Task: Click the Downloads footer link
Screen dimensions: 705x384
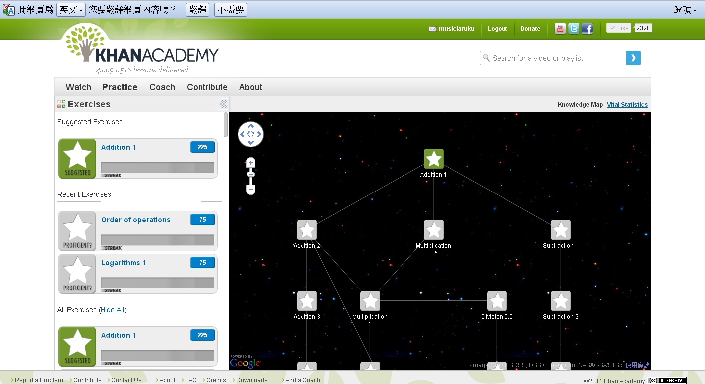Action: (x=252, y=380)
